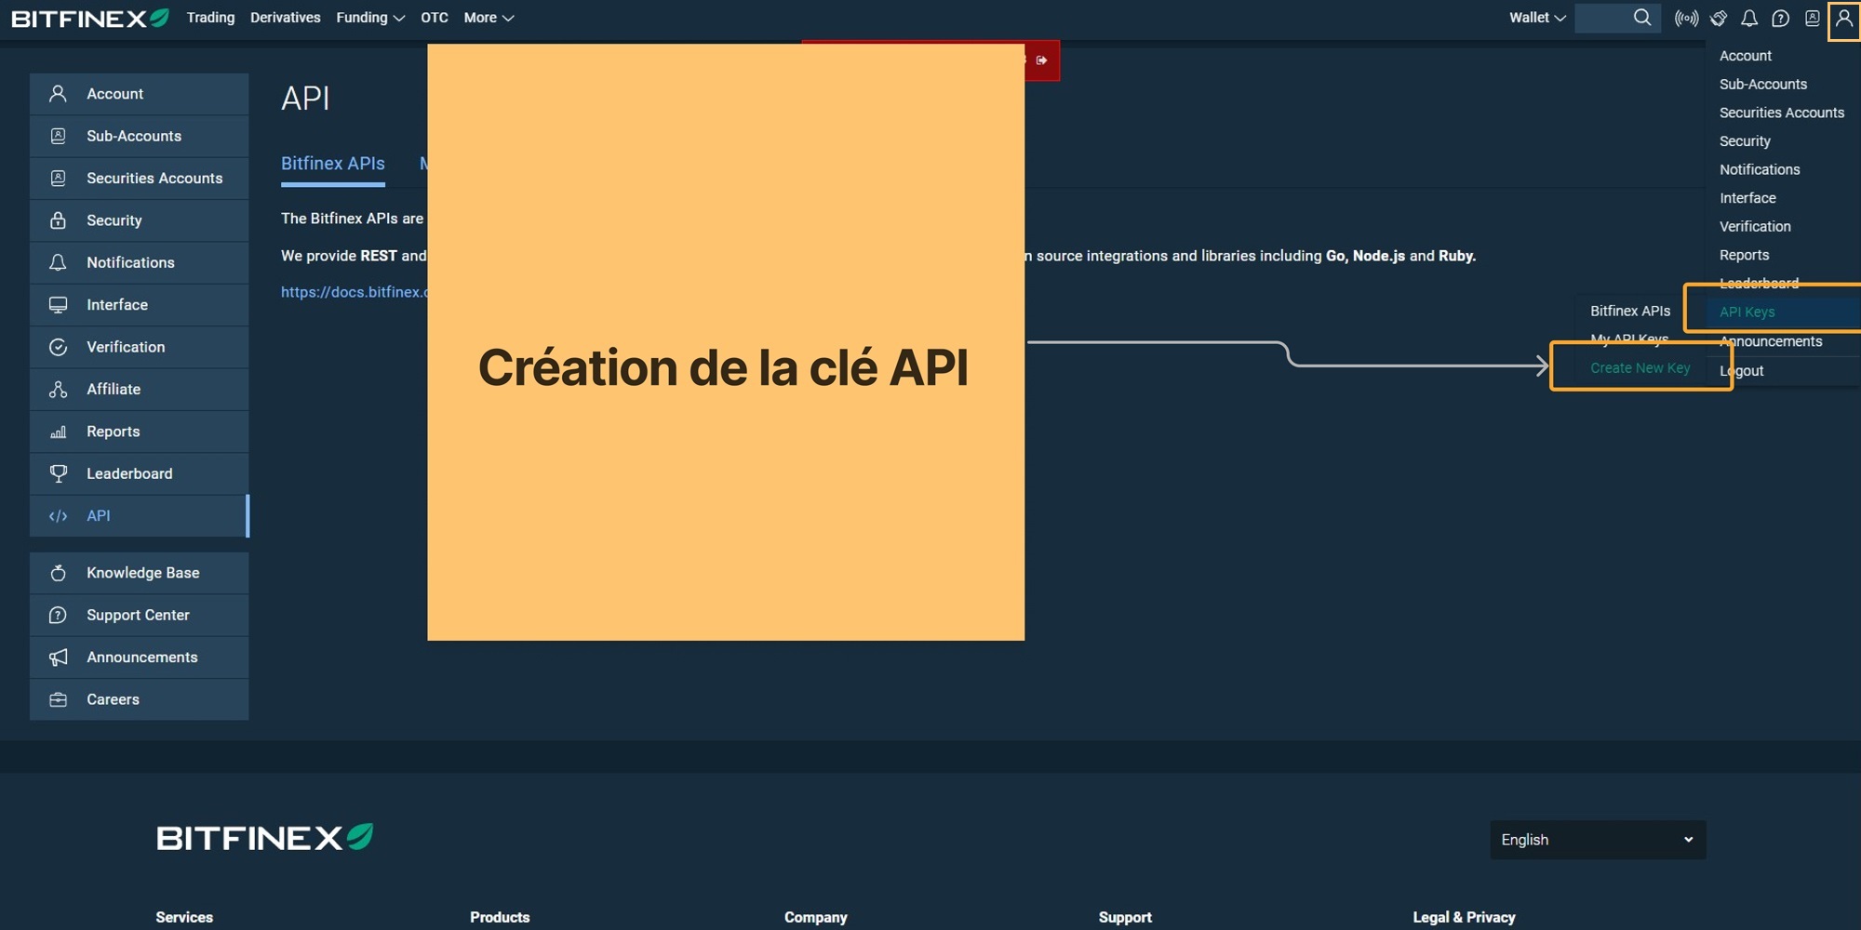1861x930 pixels.
Task: Click Create New Key in submenu
Action: (x=1640, y=368)
